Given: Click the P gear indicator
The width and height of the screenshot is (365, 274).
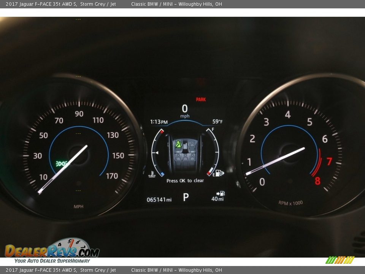Looking at the screenshot, I should click(186, 197).
